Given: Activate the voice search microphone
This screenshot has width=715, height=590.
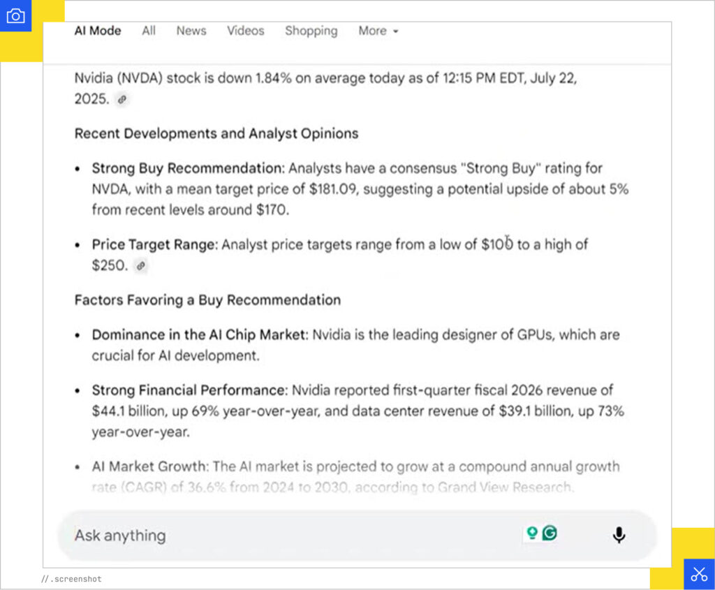Looking at the screenshot, I should pos(619,535).
